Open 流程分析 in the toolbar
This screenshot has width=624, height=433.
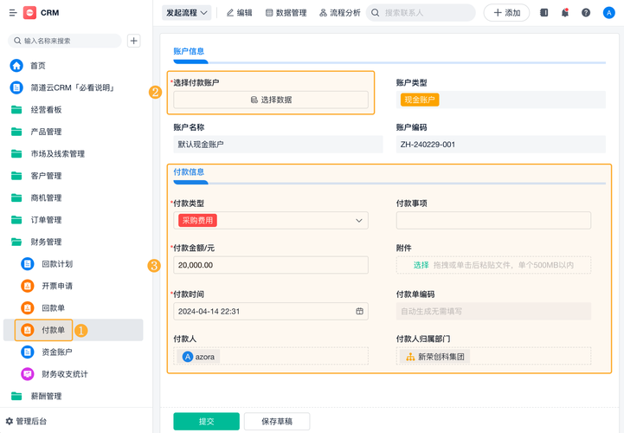[x=339, y=13]
